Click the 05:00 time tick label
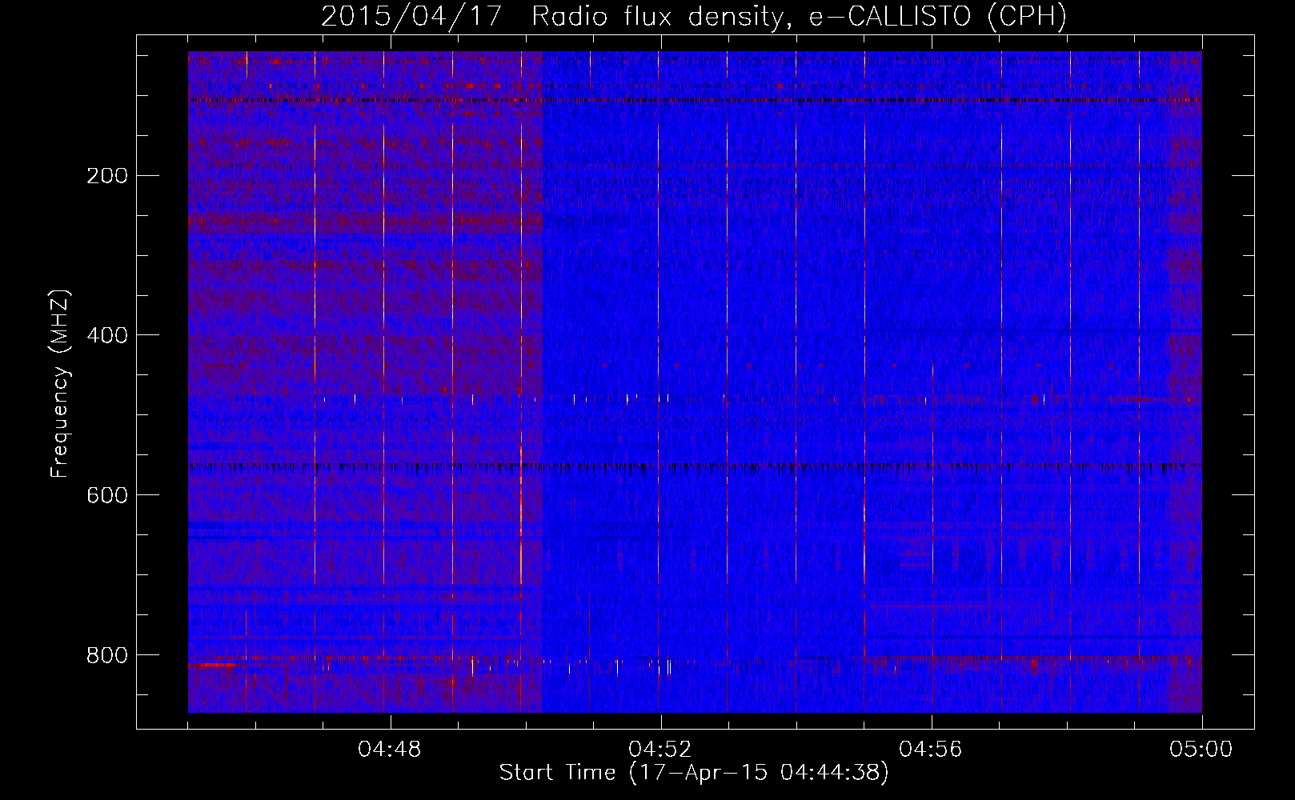Image resolution: width=1295 pixels, height=800 pixels. [x=1201, y=750]
